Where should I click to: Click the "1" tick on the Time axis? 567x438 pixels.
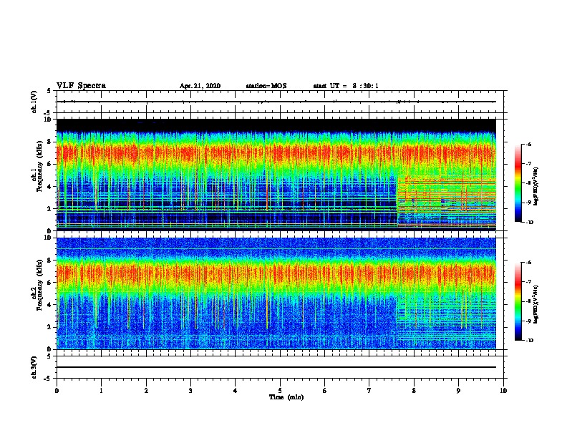click(101, 391)
